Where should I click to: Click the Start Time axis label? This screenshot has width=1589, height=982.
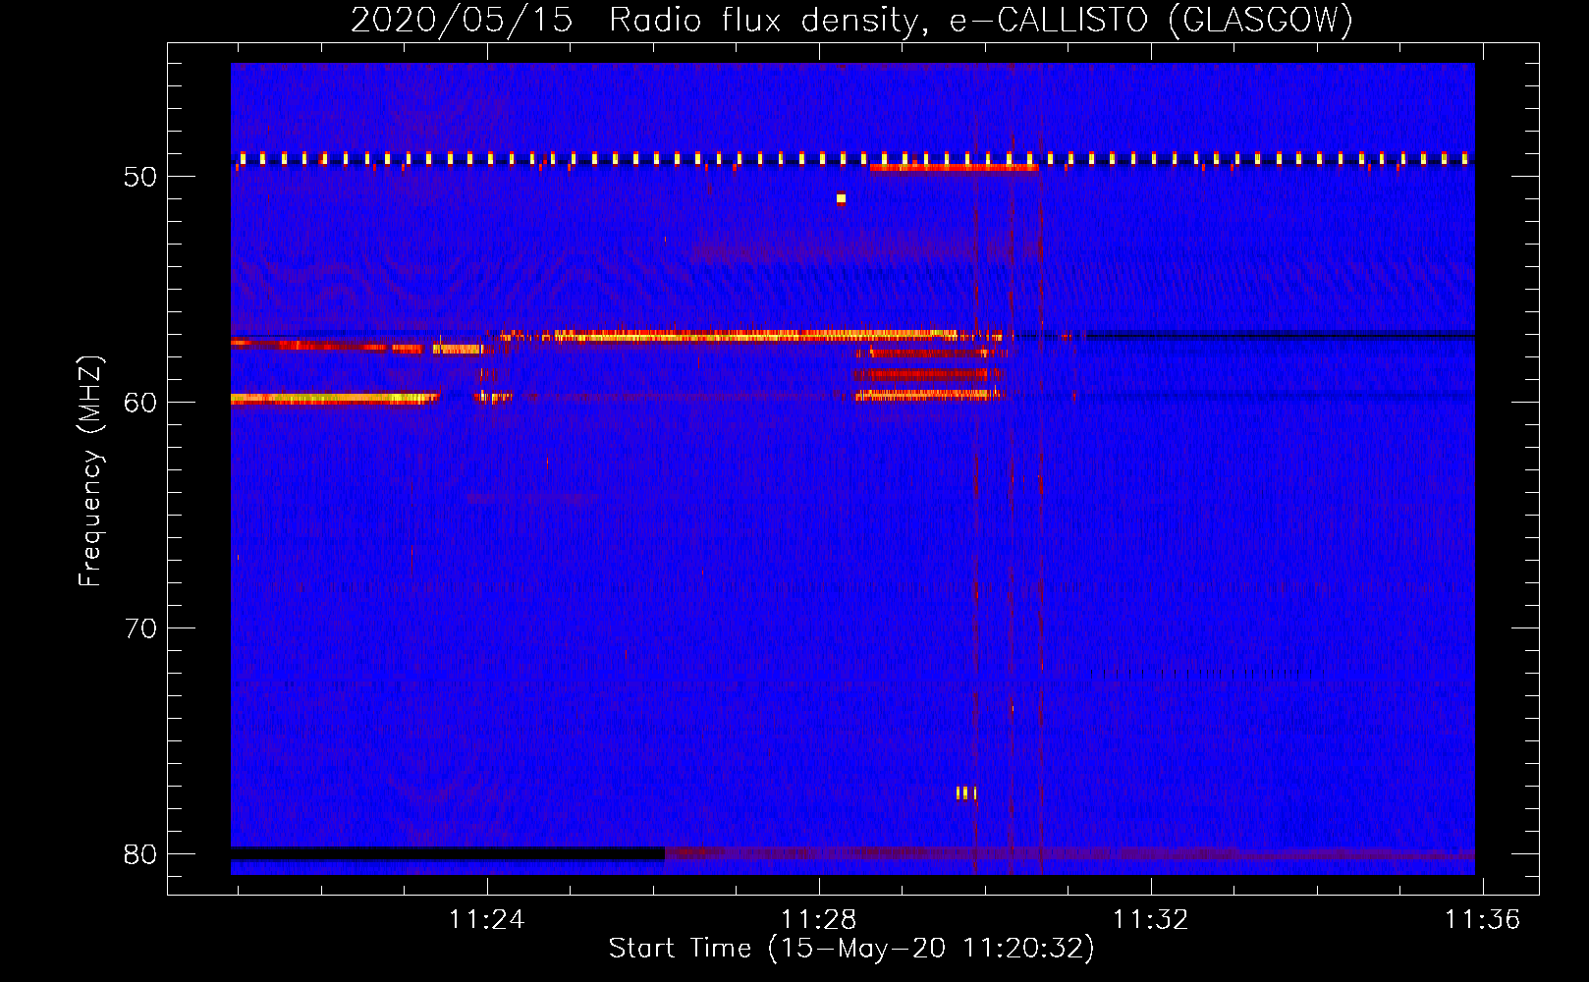[x=851, y=949]
